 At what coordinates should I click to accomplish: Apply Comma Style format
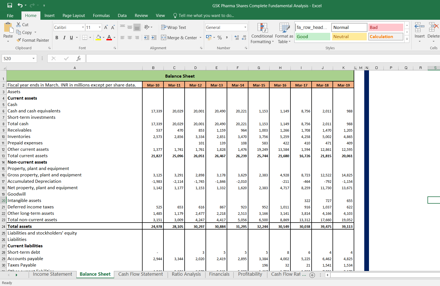pos(227,37)
